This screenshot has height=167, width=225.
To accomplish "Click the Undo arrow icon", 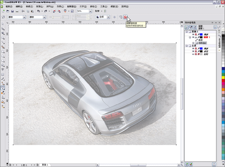I will (x=38, y=11).
